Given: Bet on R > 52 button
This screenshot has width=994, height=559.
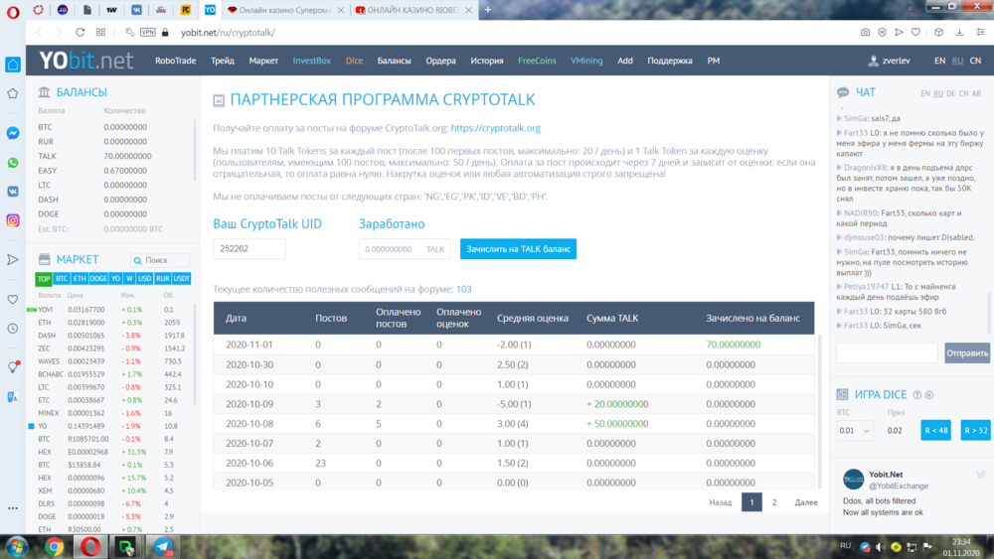Looking at the screenshot, I should point(976,431).
